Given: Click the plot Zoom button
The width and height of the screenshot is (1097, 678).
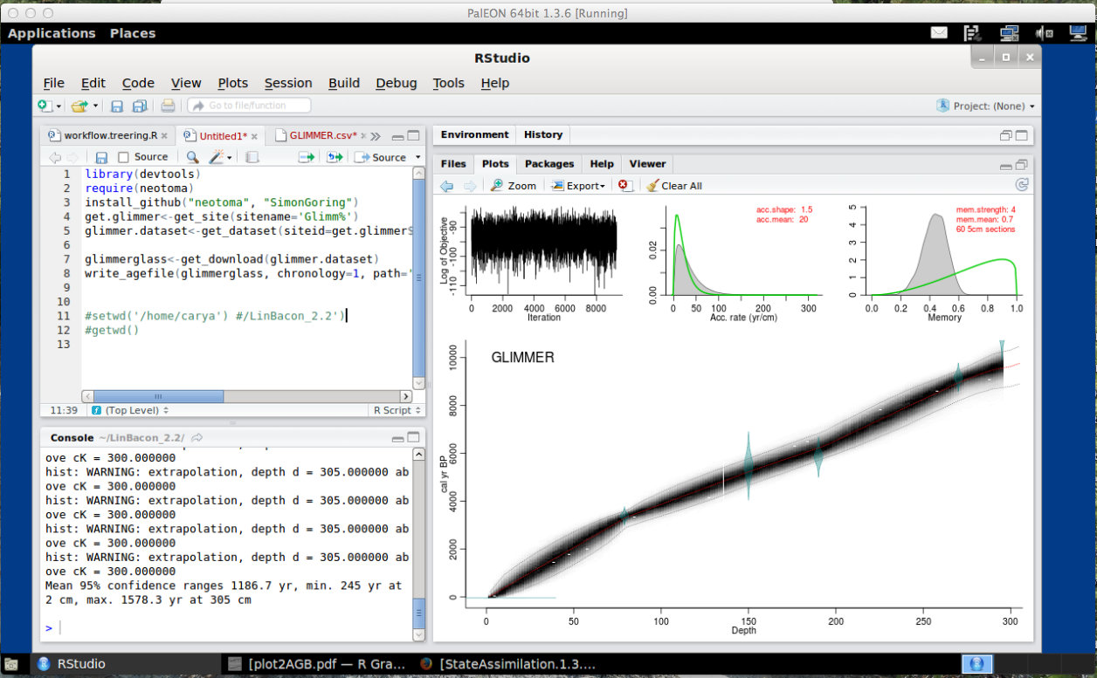Looking at the screenshot, I should pyautogui.click(x=514, y=186).
